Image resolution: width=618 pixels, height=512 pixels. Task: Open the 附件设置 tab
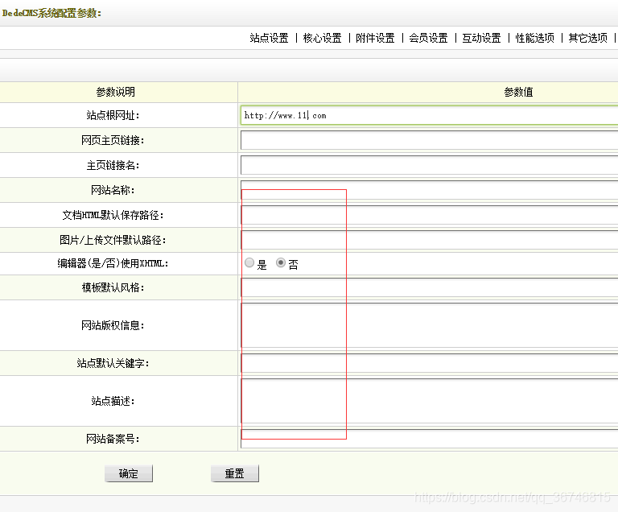[375, 38]
